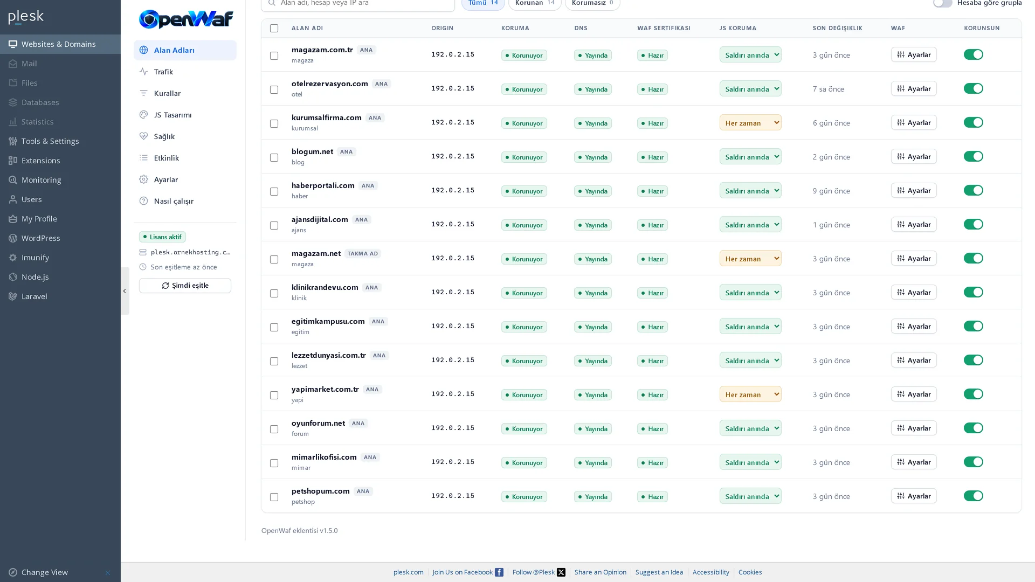The width and height of the screenshot is (1035, 582).
Task: Click the Extensions puzzle icon
Action: point(13,161)
